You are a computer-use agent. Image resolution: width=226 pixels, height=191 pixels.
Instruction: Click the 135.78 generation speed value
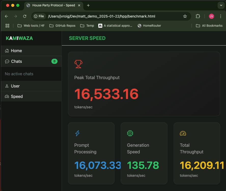coord(143,165)
